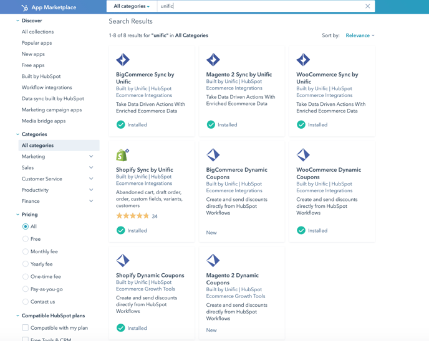429x341 pixels.
Task: Open Free apps in Discover
Action: pos(33,65)
